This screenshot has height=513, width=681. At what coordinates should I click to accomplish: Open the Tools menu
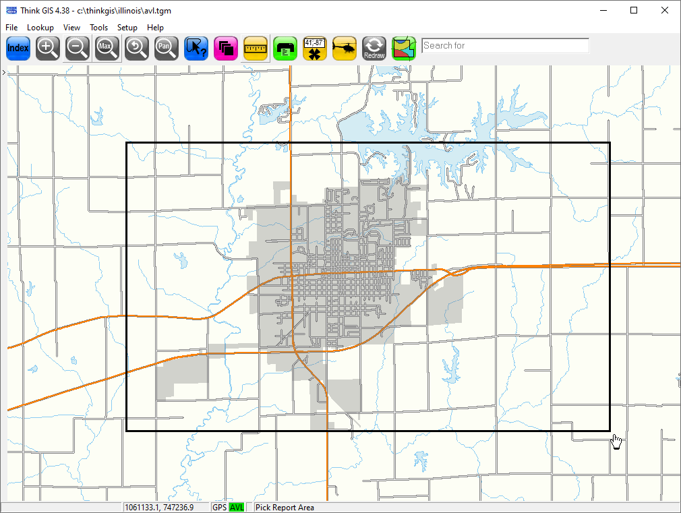click(98, 28)
